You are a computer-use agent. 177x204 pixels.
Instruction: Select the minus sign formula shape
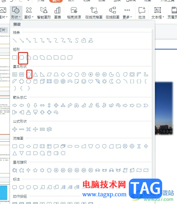pyautogui.click(x=22, y=129)
